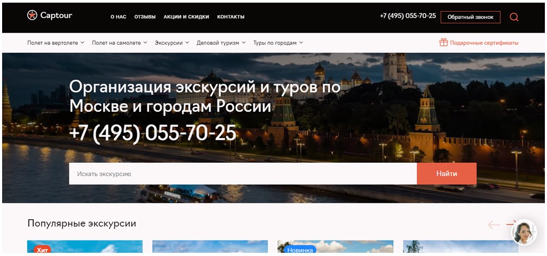Go to previous popular excursions arrow
This screenshot has height=256, width=547.
click(494, 225)
